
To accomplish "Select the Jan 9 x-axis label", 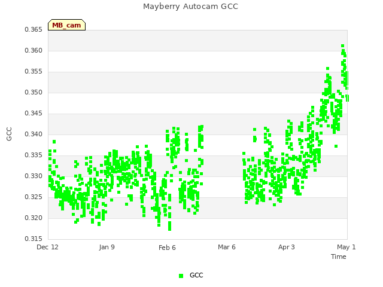I will tap(107, 247).
